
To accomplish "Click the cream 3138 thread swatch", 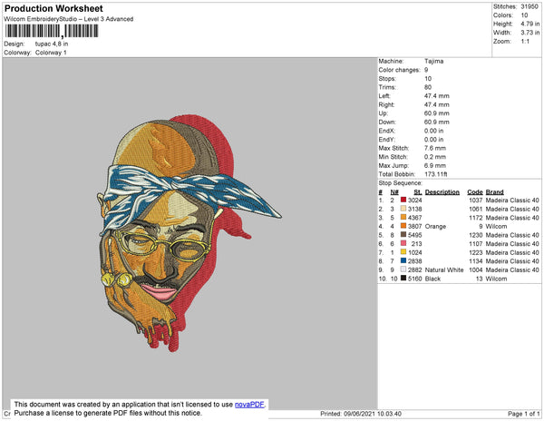I will 403,209.
